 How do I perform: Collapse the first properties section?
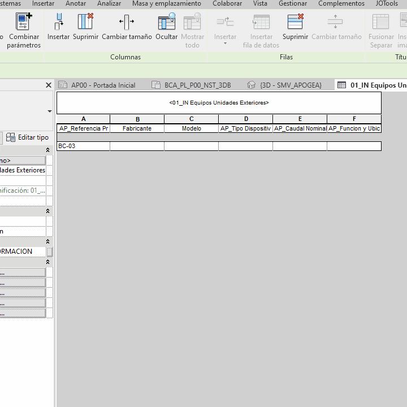tap(48, 150)
